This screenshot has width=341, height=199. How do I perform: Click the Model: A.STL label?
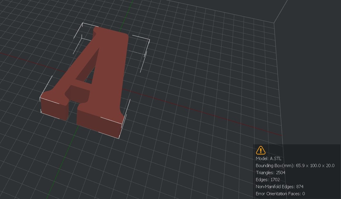[x=268, y=159]
